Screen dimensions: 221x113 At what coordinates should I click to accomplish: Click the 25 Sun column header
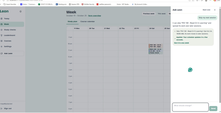(167, 28)
